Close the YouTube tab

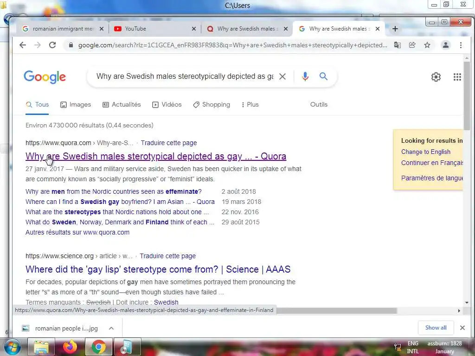click(x=194, y=29)
